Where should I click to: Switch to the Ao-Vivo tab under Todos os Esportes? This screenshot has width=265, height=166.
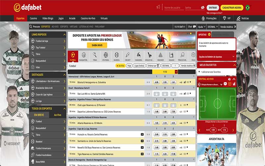pos(58,115)
